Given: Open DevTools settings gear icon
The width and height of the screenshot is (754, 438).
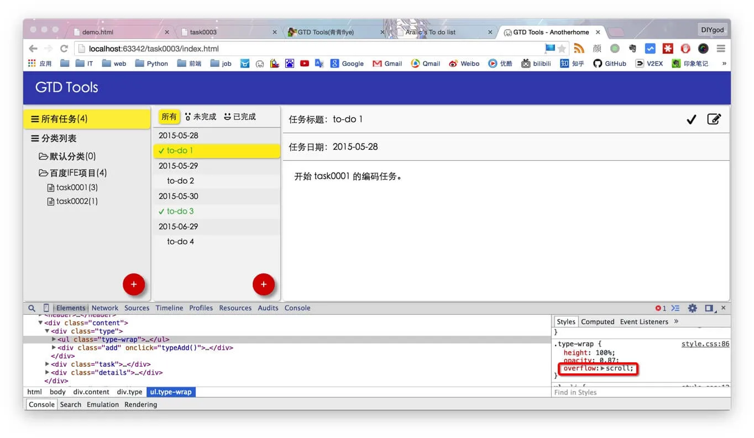Looking at the screenshot, I should click(x=692, y=308).
